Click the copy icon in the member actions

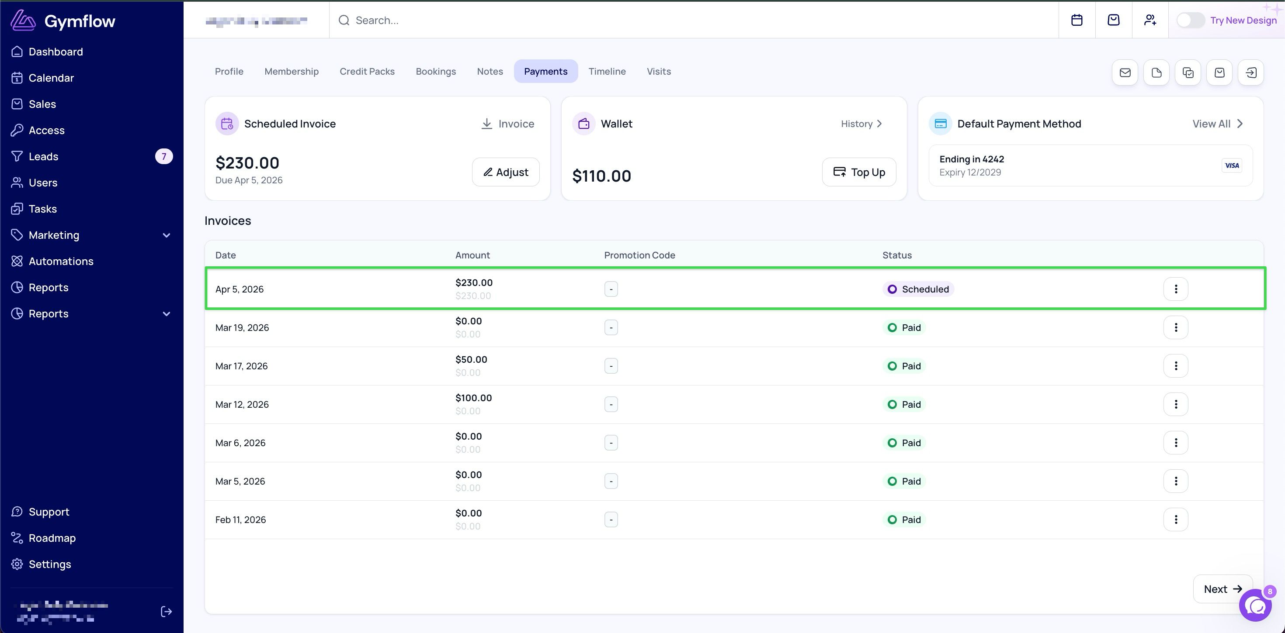[1188, 73]
